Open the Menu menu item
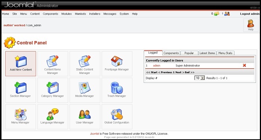The width and height of the screenshot is (261, 140). point(23,14)
